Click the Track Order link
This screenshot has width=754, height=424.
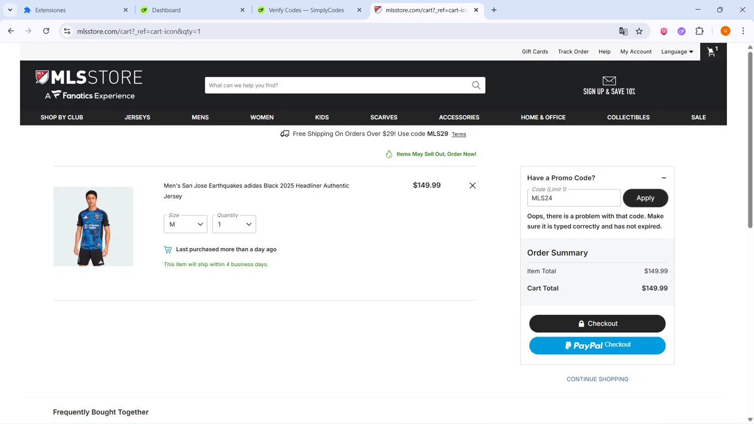click(573, 52)
